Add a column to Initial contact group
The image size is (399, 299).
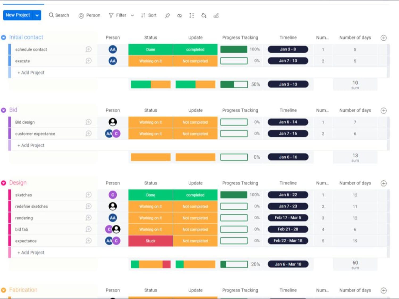coord(384,38)
